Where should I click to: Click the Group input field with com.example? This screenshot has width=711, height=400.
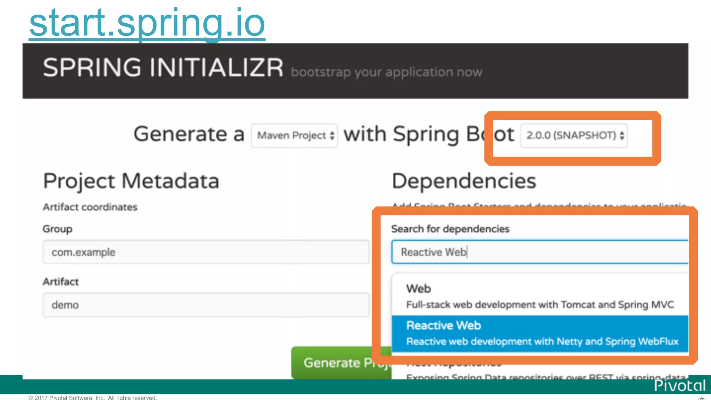[x=206, y=252]
